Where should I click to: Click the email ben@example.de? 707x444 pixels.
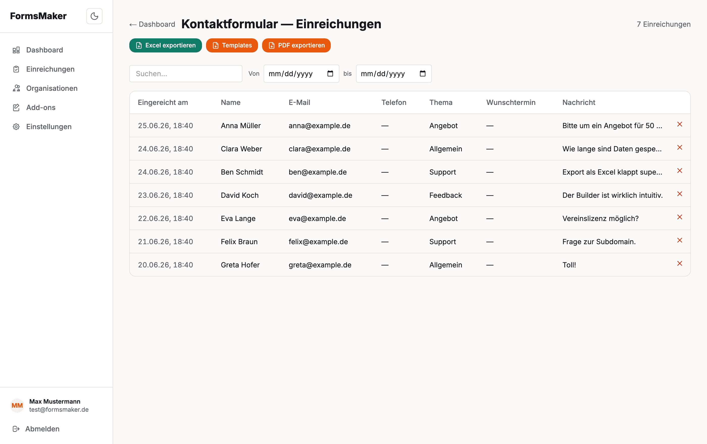[317, 172]
